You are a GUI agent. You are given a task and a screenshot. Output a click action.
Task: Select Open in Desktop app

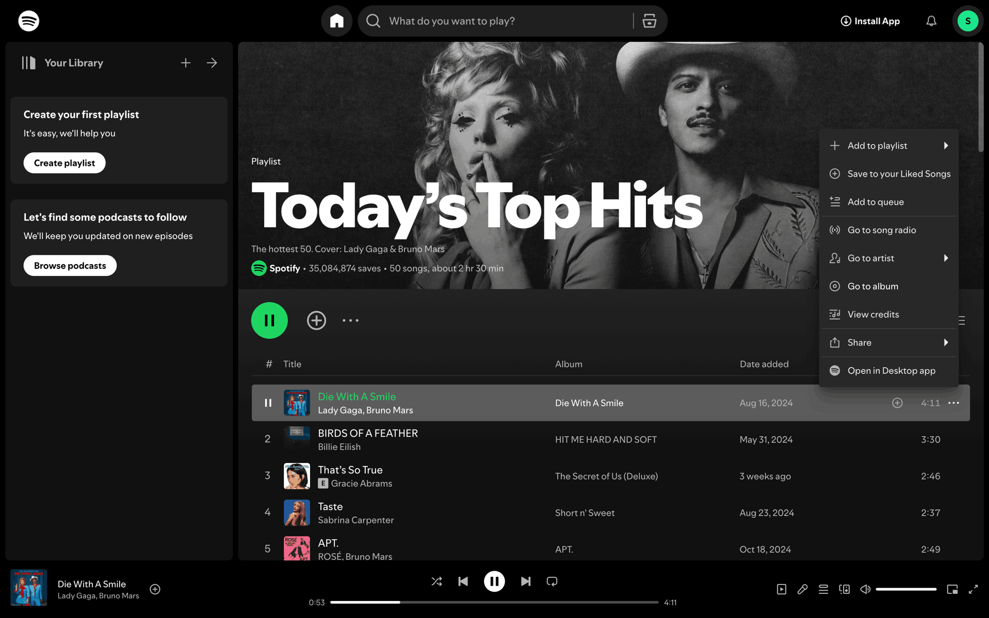click(x=889, y=371)
